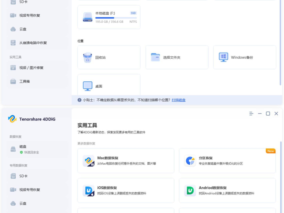The image size is (284, 213).
Task: Click the recycle bin icon
Action: (87, 58)
